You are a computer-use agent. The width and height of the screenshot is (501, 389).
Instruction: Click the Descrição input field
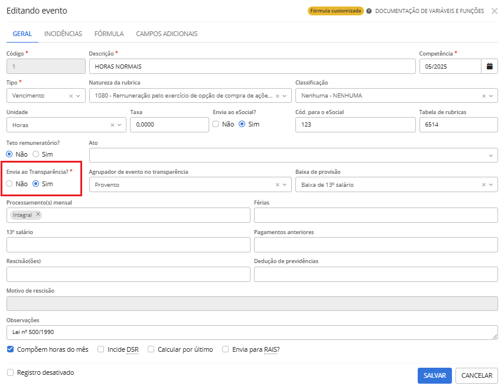coord(252,66)
